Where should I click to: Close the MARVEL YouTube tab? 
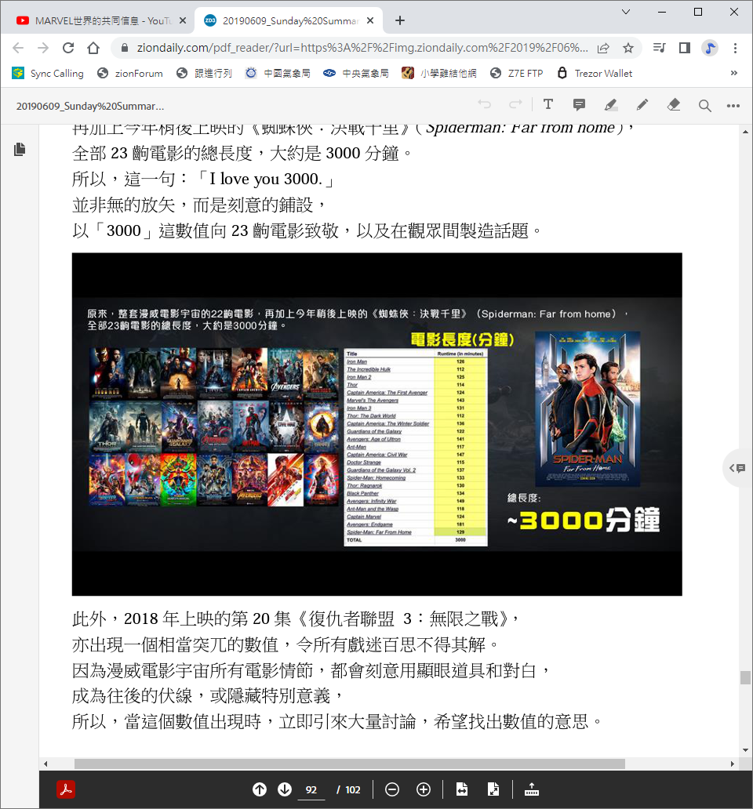coord(183,20)
